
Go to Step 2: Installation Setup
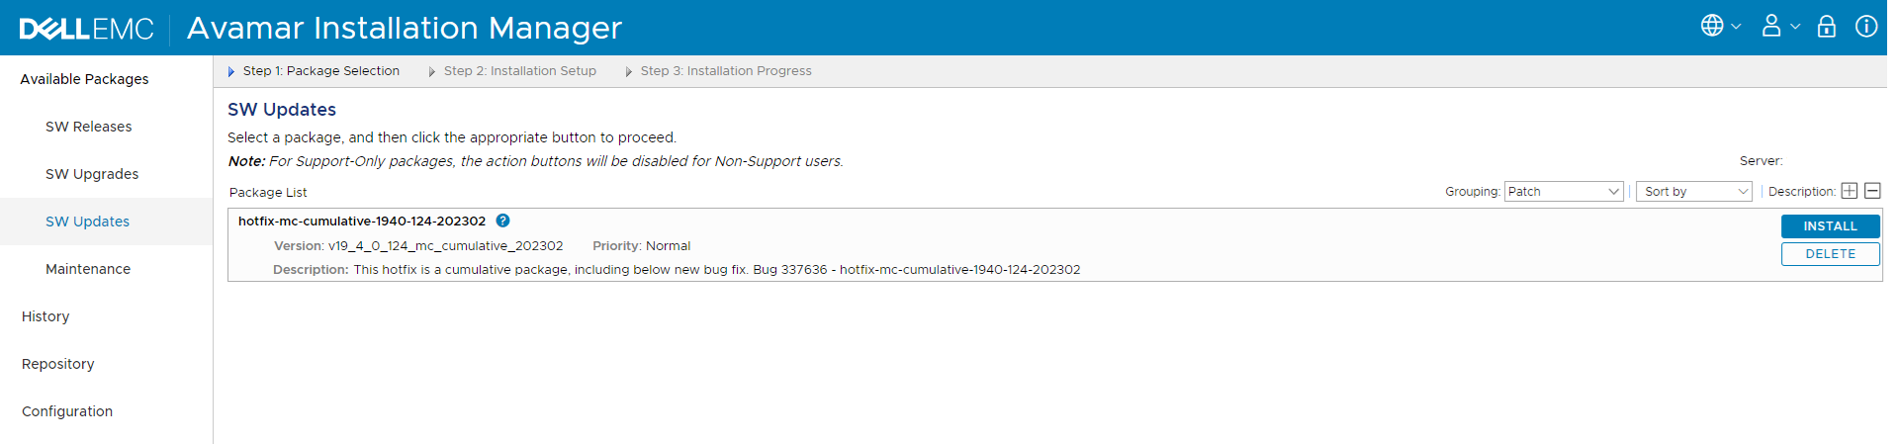(519, 71)
